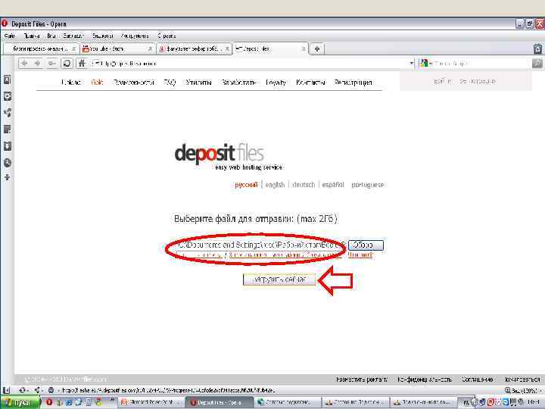
Task: Go to the Home page icon
Action: pyautogui.click(x=82, y=64)
